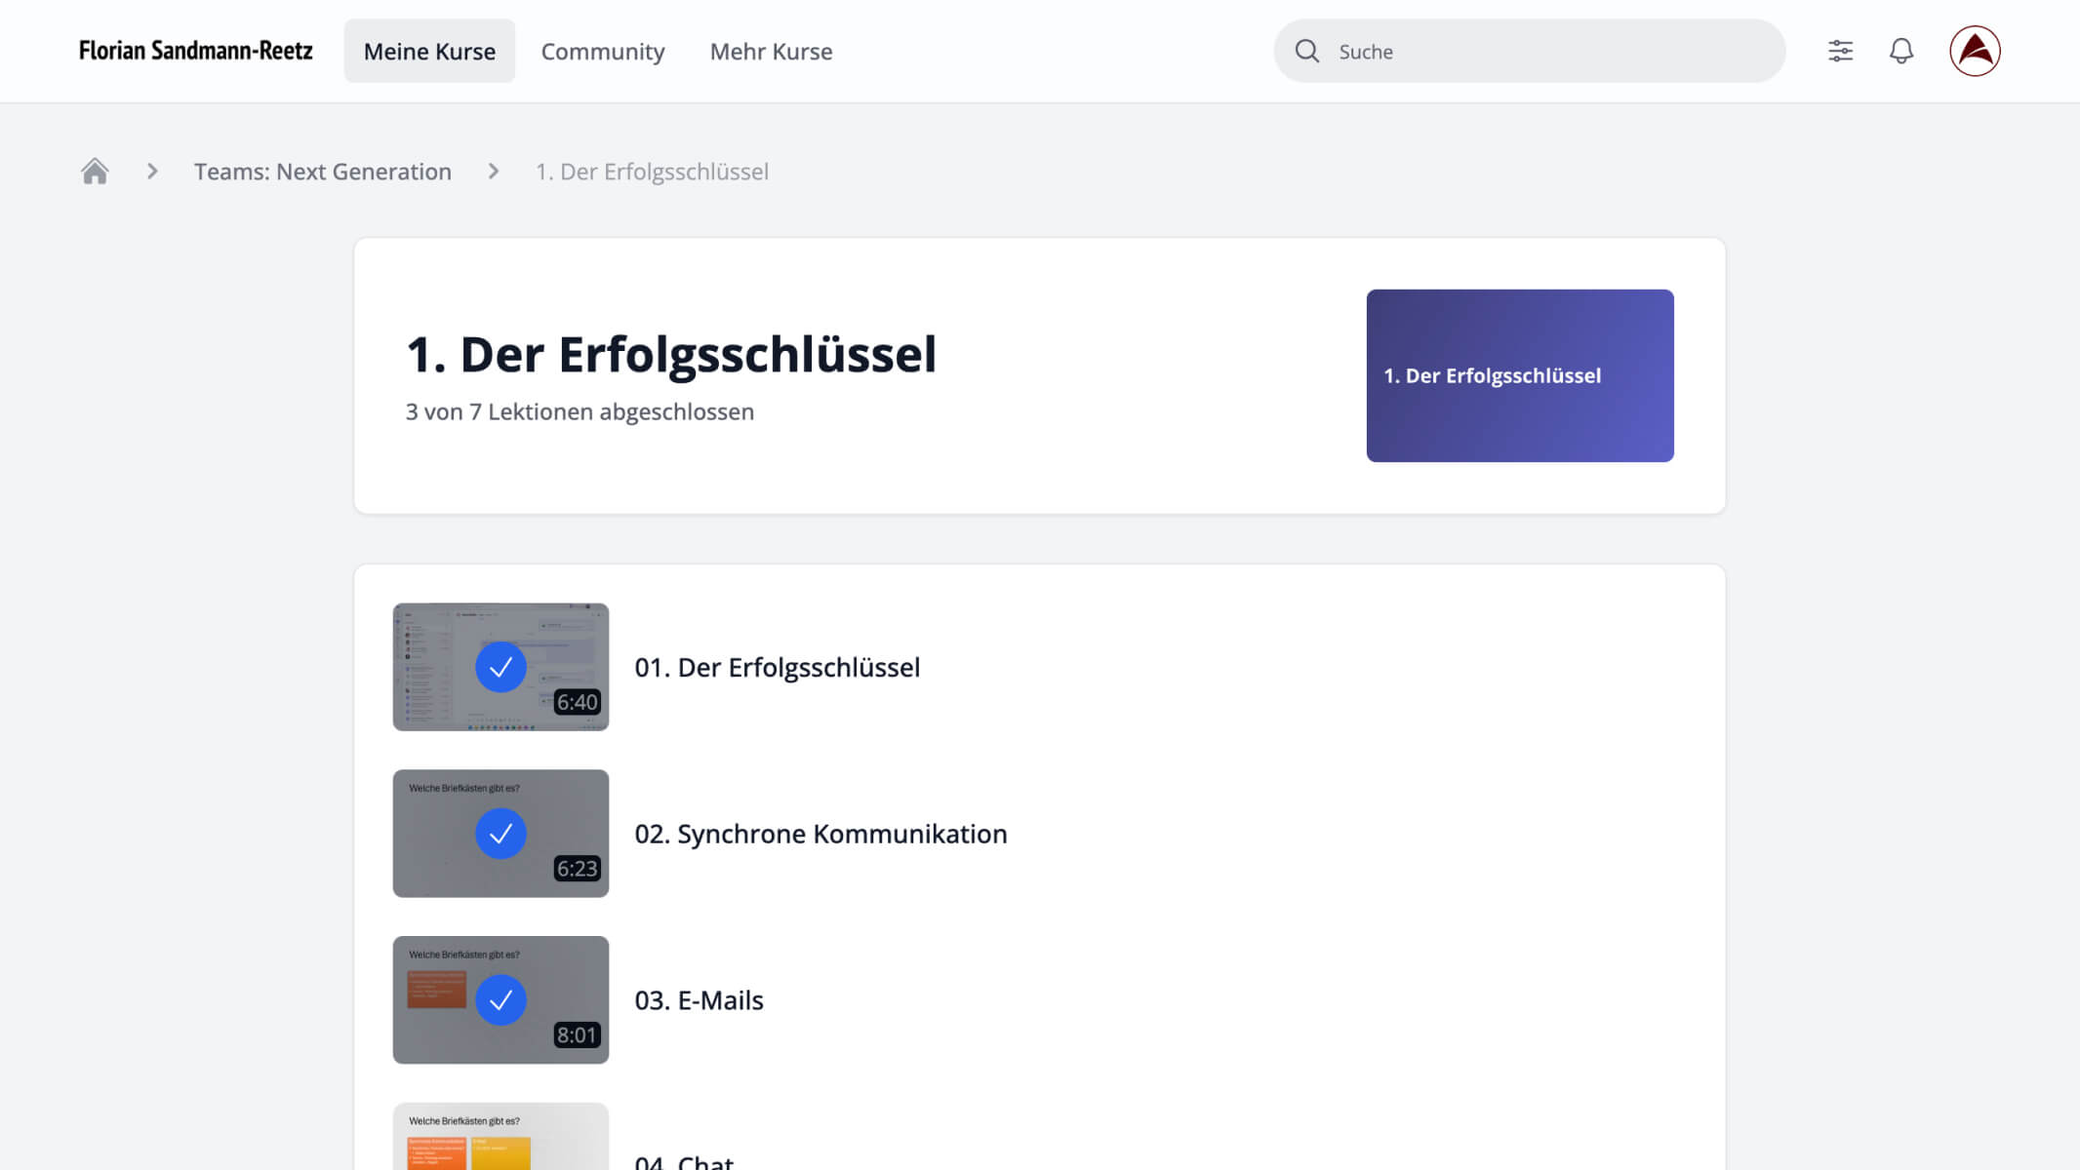2080x1170 pixels.
Task: Click the 04. Chat lesson thumbnail
Action: point(500,1137)
